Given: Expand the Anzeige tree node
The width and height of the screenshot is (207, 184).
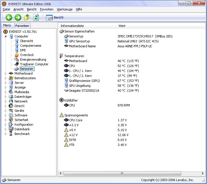Looking at the screenshot, I should [6, 87].
